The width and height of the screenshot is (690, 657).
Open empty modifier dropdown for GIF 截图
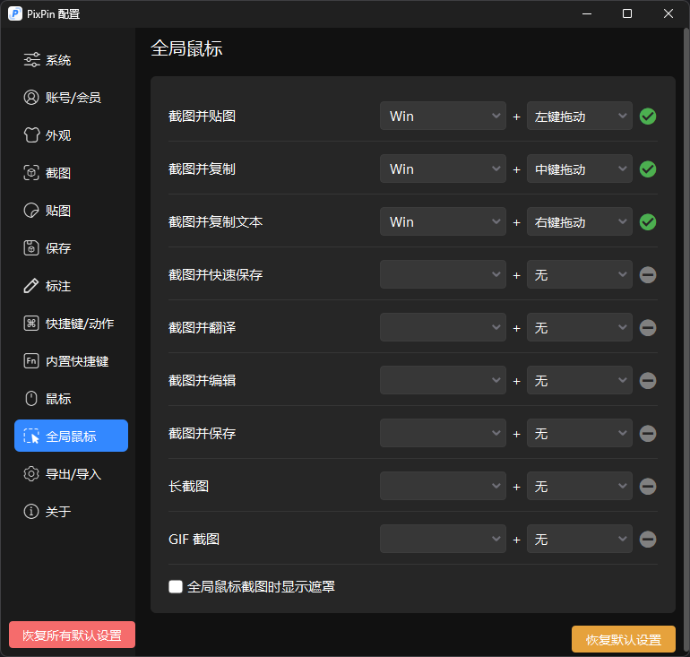pos(443,539)
